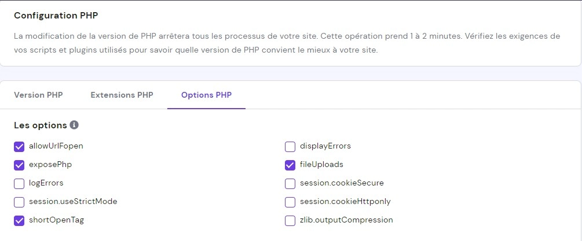Disable the exposePhp option
582x241 pixels.
coord(19,165)
